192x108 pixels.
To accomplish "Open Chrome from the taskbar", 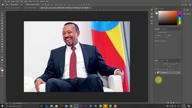I will 71,106.
